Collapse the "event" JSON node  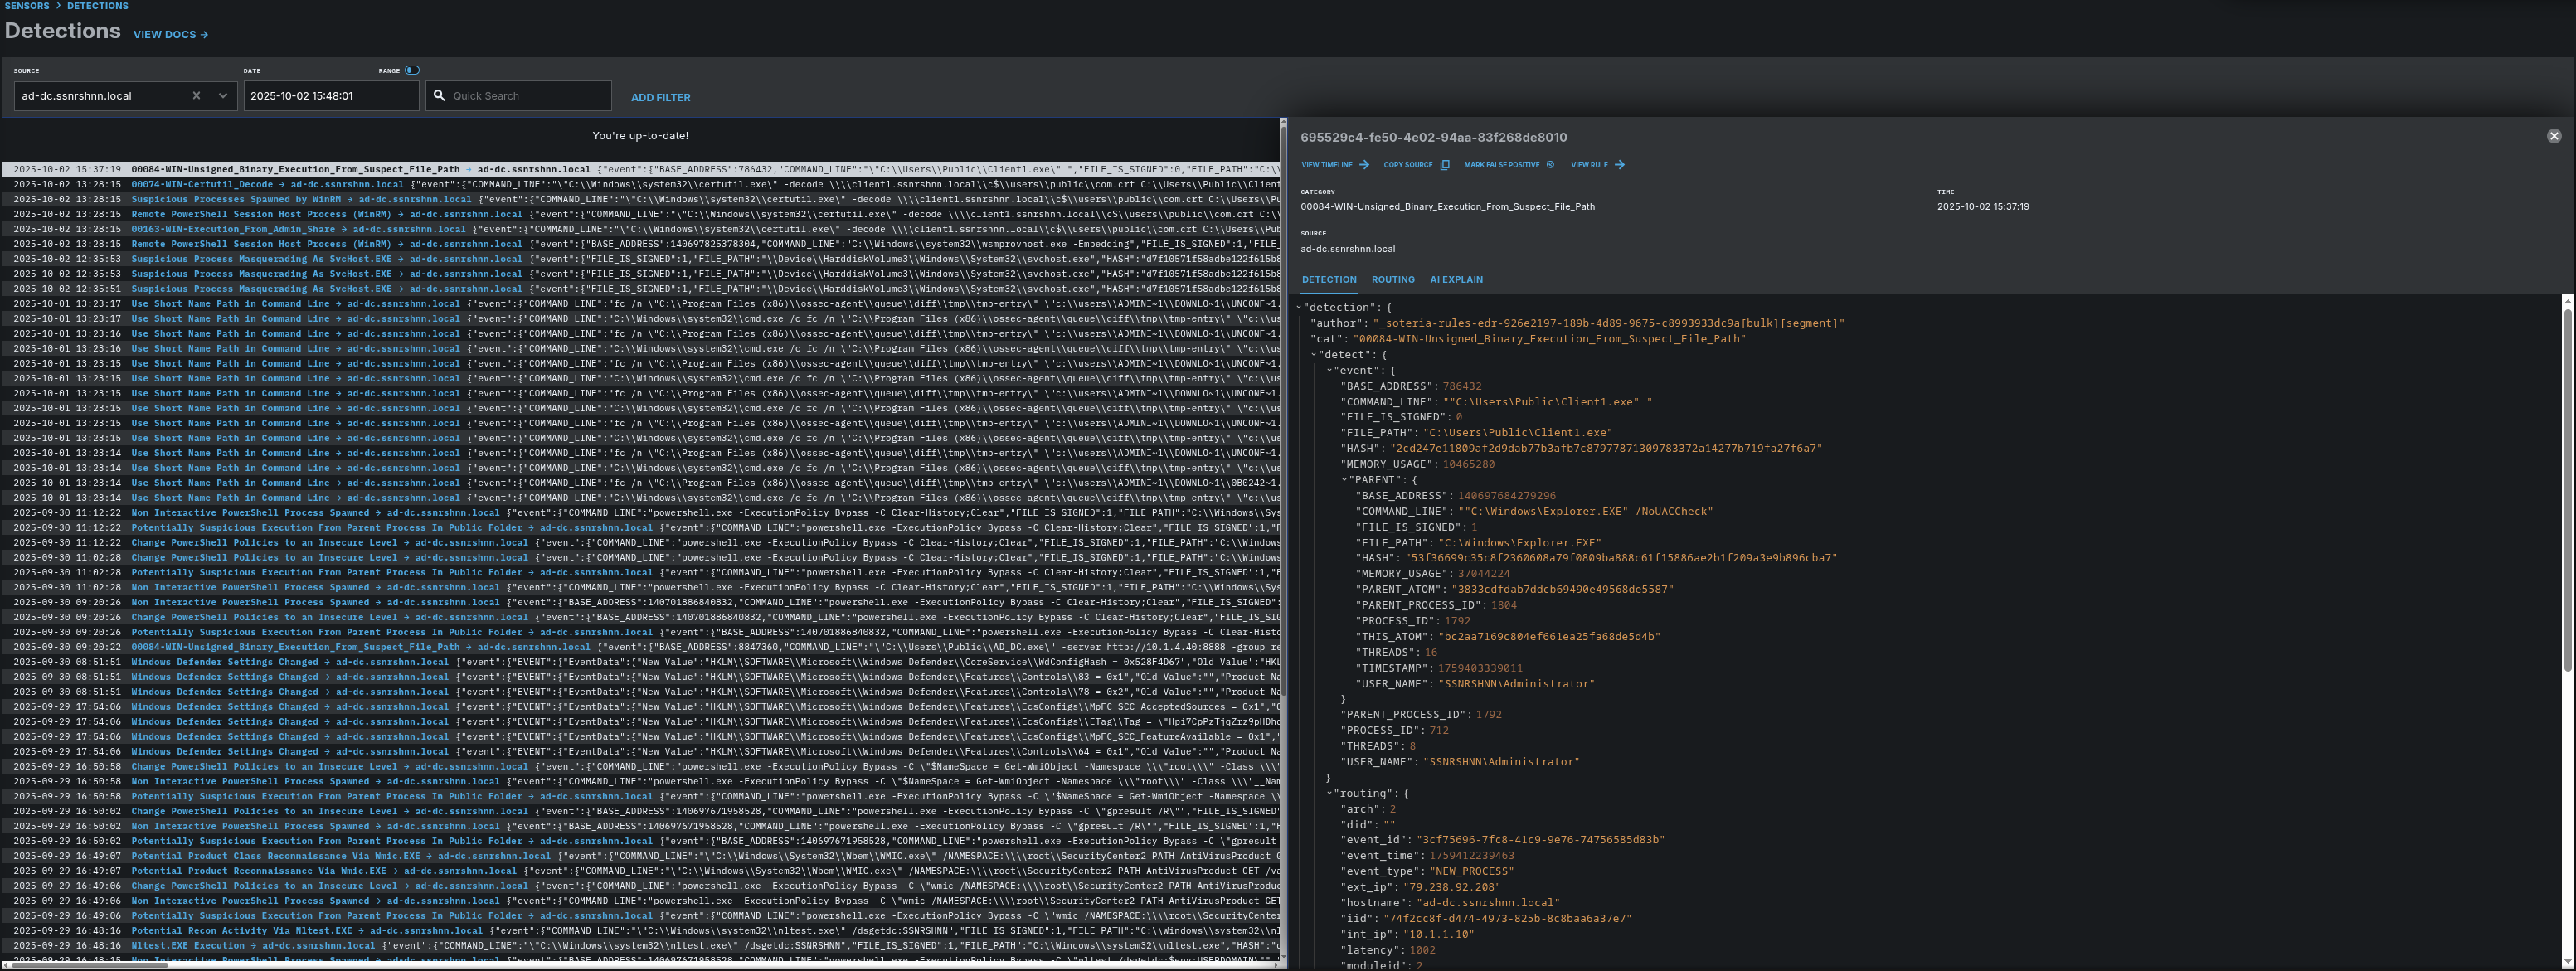tap(1330, 370)
